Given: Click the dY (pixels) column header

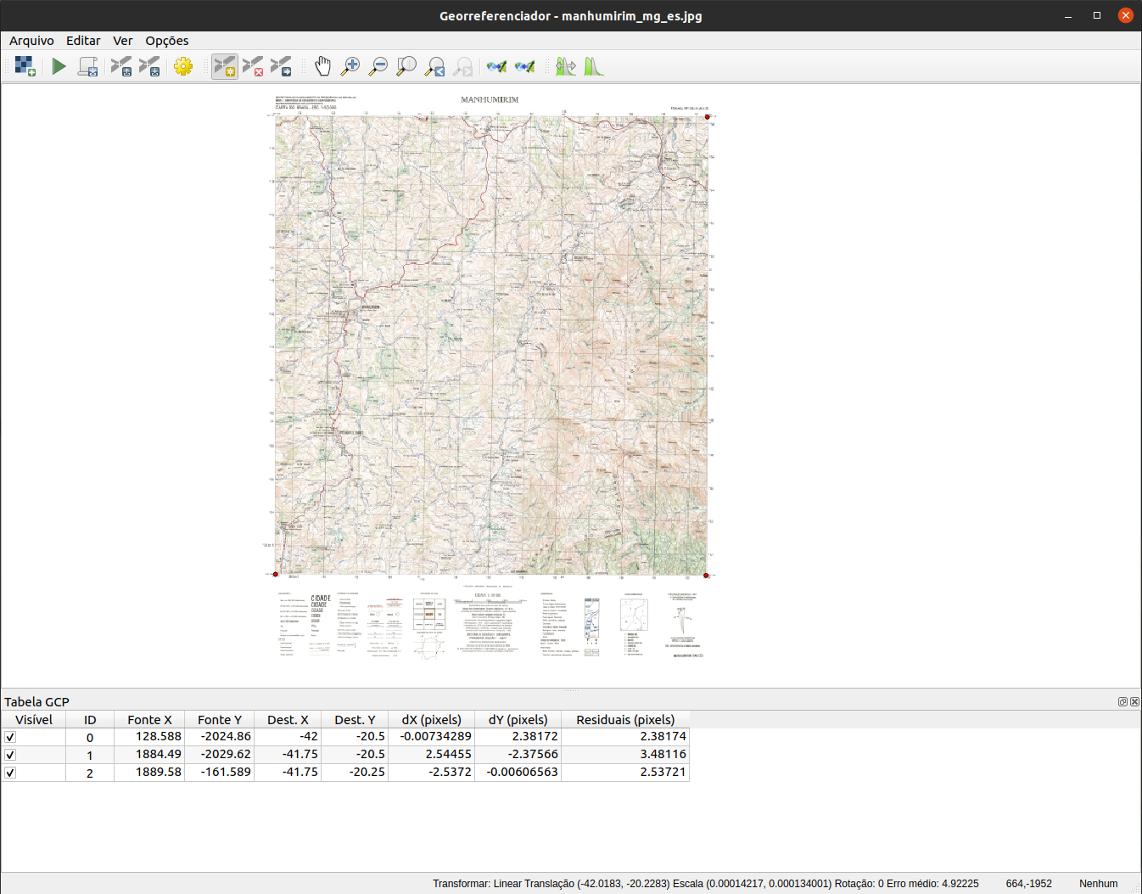Looking at the screenshot, I should (518, 719).
